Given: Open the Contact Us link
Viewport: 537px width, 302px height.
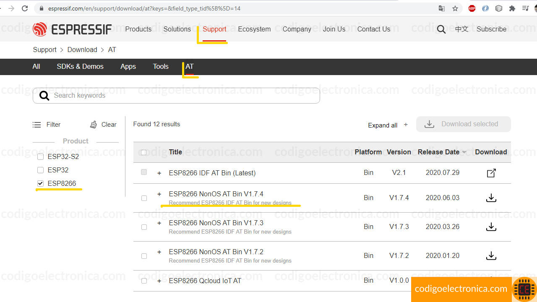Looking at the screenshot, I should pos(374,29).
